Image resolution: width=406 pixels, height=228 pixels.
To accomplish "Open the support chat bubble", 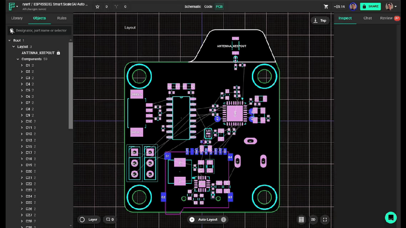I will (391, 217).
